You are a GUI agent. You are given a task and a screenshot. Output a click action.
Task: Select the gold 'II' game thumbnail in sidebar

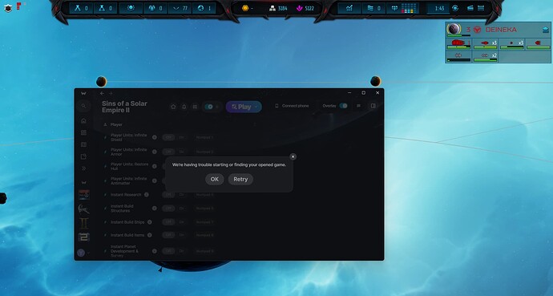[83, 223]
